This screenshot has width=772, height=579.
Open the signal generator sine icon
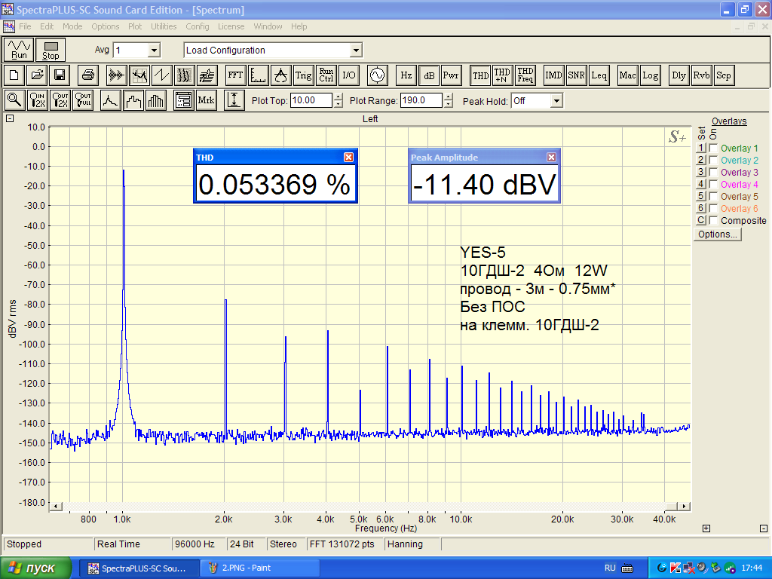[376, 75]
